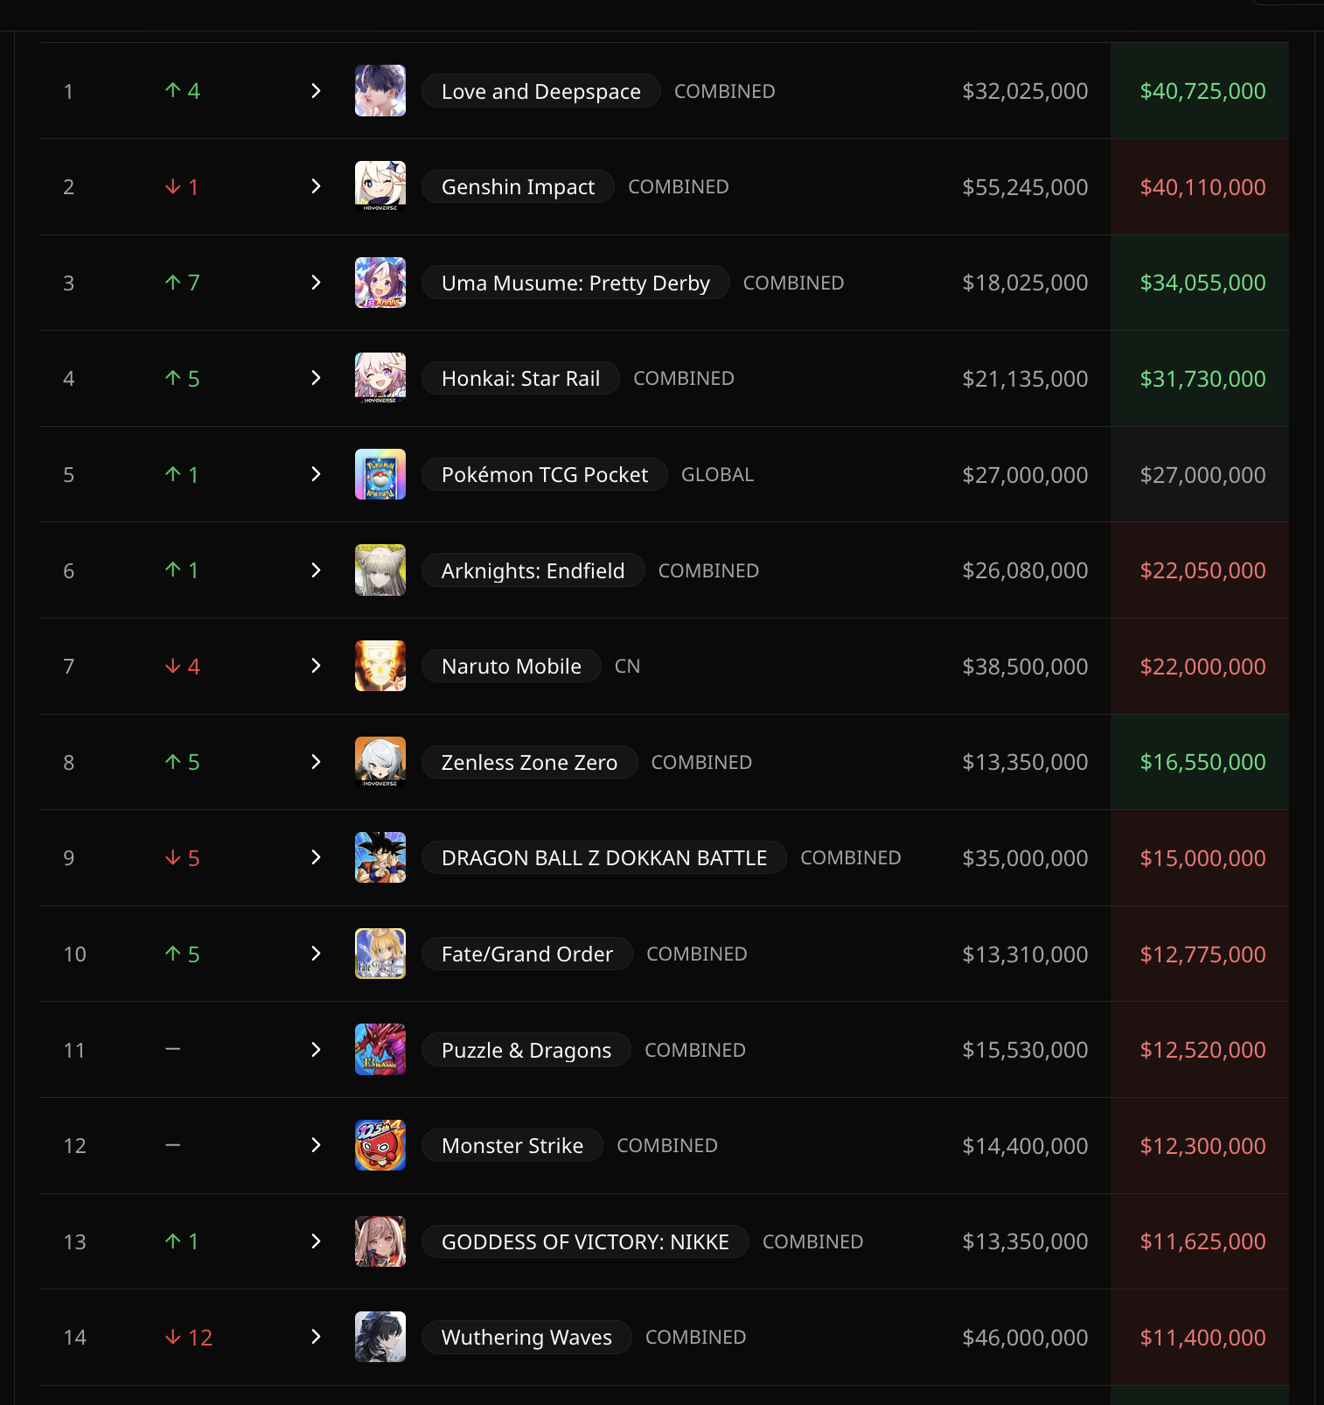Open the Uma Musume game icon
This screenshot has width=1324, height=1405.
click(380, 283)
